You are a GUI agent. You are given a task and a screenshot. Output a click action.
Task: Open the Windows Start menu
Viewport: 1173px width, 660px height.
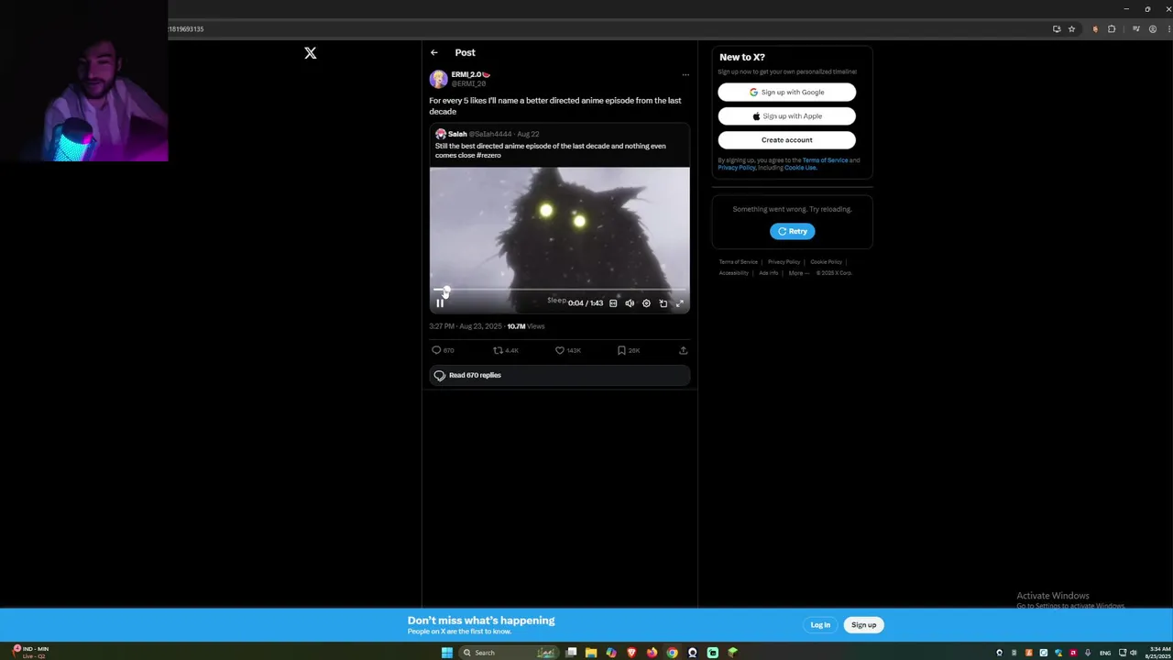(x=446, y=653)
